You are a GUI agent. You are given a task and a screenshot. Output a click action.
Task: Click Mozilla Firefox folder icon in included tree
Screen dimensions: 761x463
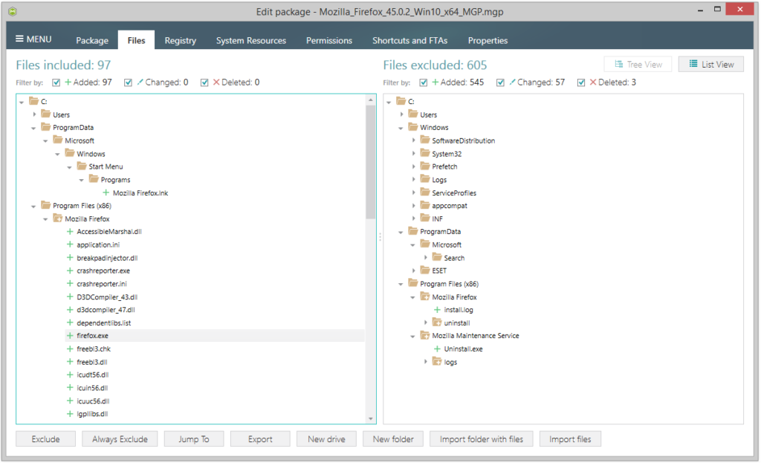pos(58,218)
